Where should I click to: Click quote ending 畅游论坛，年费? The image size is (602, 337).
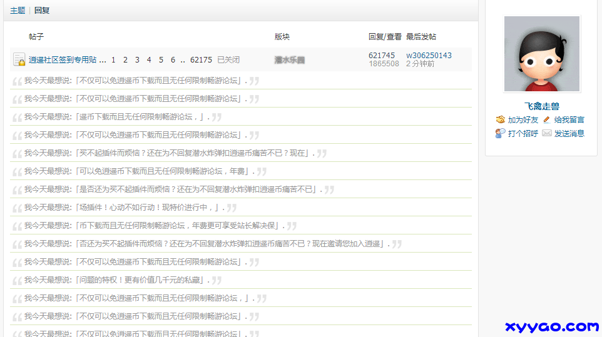[x=140, y=171]
